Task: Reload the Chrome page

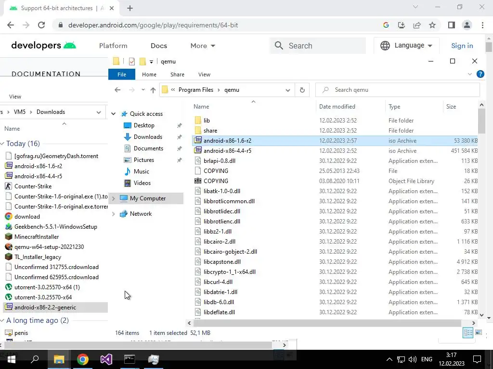Action: point(41,25)
